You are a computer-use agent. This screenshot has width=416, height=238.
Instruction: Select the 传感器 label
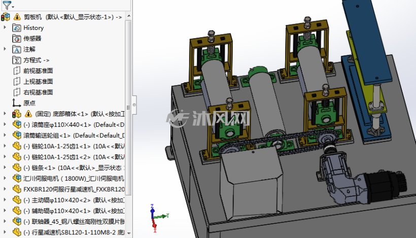[32, 39]
